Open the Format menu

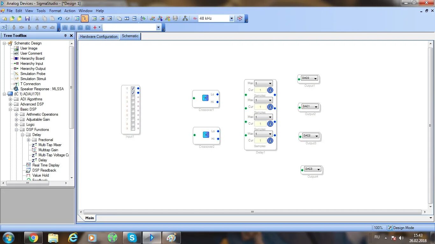pyautogui.click(x=55, y=10)
